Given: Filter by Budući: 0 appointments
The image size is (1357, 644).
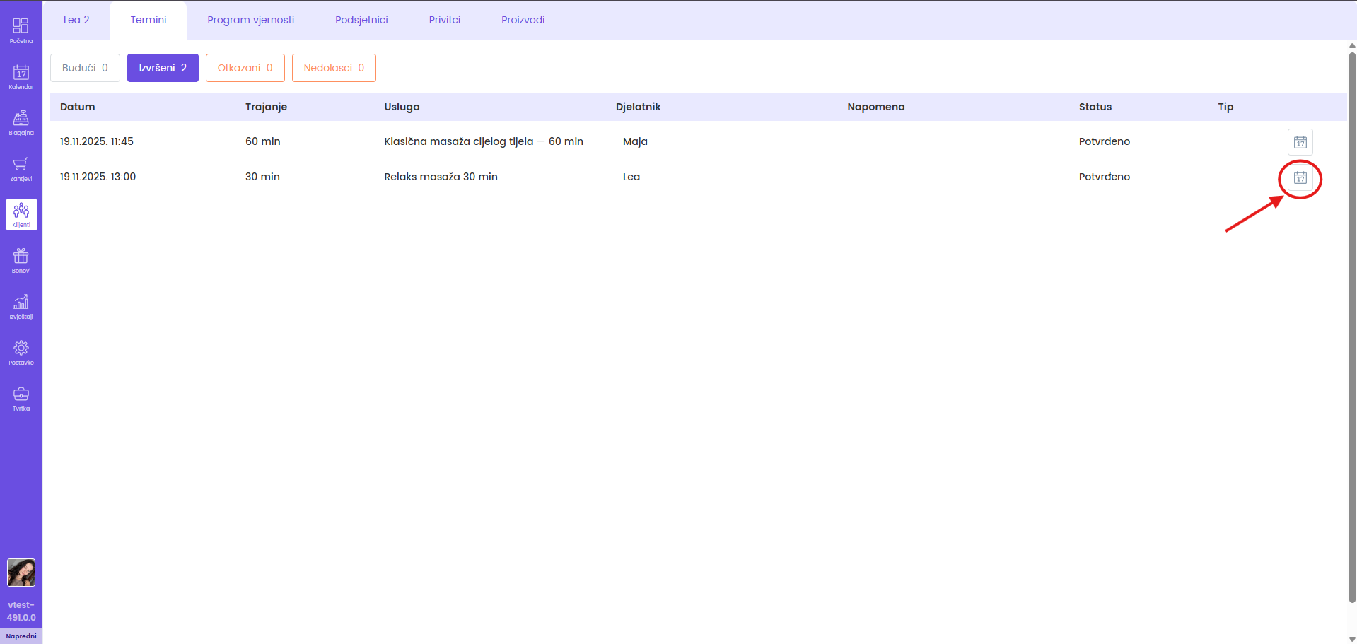Looking at the screenshot, I should click(85, 68).
